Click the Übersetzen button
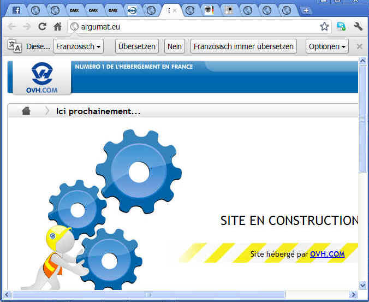The image size is (369, 302). (x=137, y=46)
